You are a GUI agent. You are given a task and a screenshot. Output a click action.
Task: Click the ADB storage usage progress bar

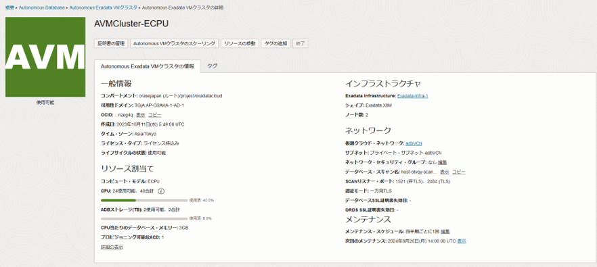click(x=144, y=219)
